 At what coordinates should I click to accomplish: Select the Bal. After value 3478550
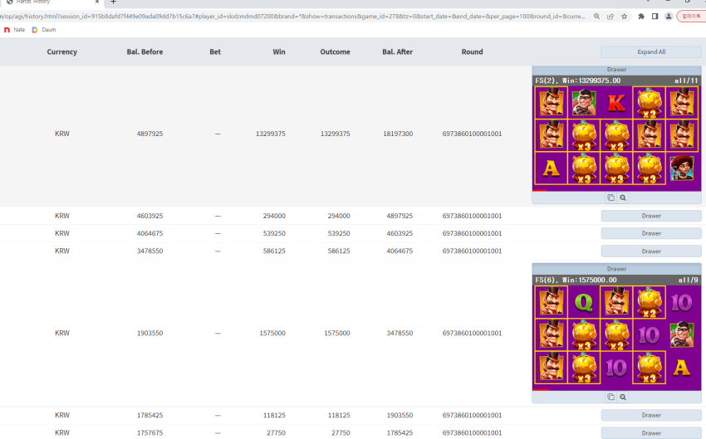(x=400, y=334)
